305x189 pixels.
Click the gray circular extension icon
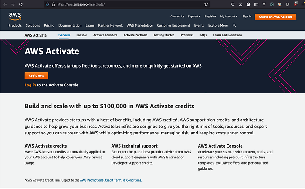tap(287, 4)
